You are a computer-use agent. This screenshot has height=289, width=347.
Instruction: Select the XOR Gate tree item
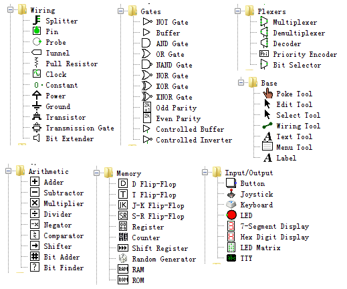click(x=165, y=86)
